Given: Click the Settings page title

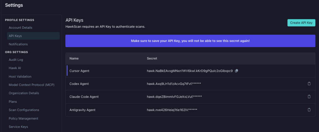Looking at the screenshot, I should 14,5.
